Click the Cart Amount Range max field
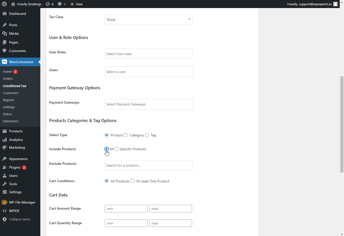Screen dimensions: 344x236 coord(171,209)
